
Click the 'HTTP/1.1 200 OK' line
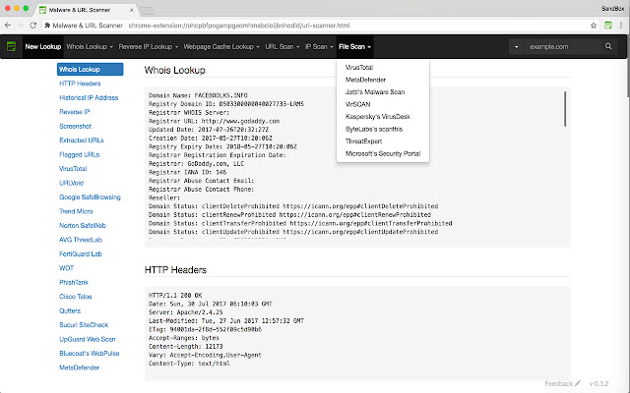(x=175, y=296)
